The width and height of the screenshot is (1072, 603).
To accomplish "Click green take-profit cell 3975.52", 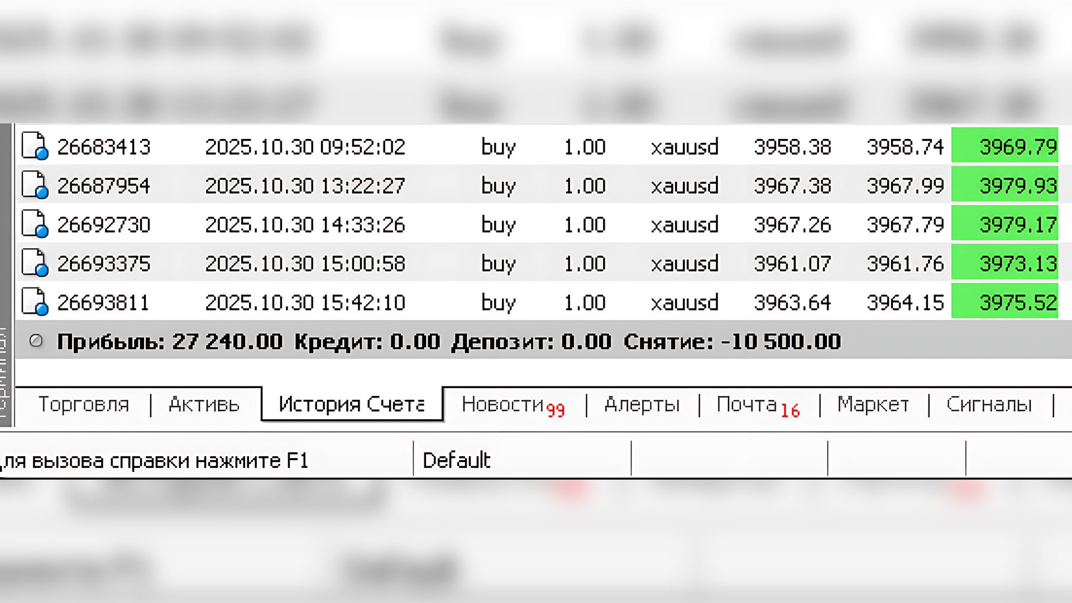I will click(1005, 301).
